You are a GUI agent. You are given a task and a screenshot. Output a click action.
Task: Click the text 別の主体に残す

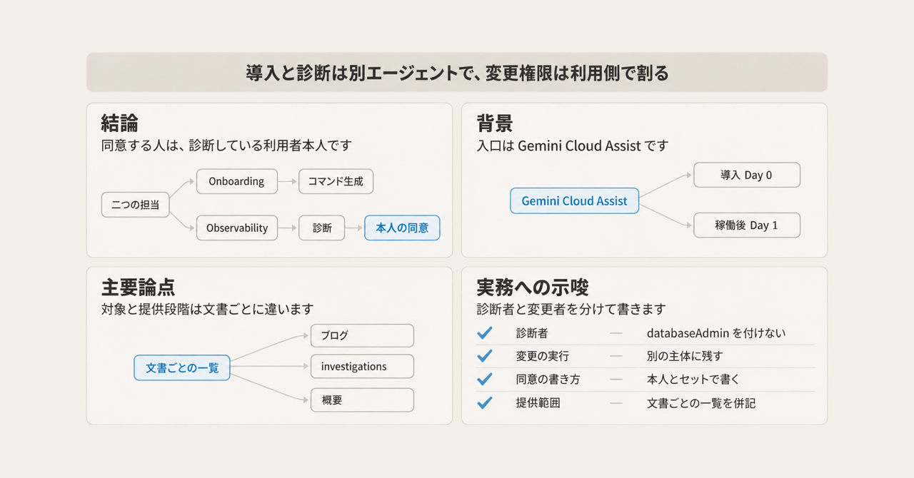point(685,356)
